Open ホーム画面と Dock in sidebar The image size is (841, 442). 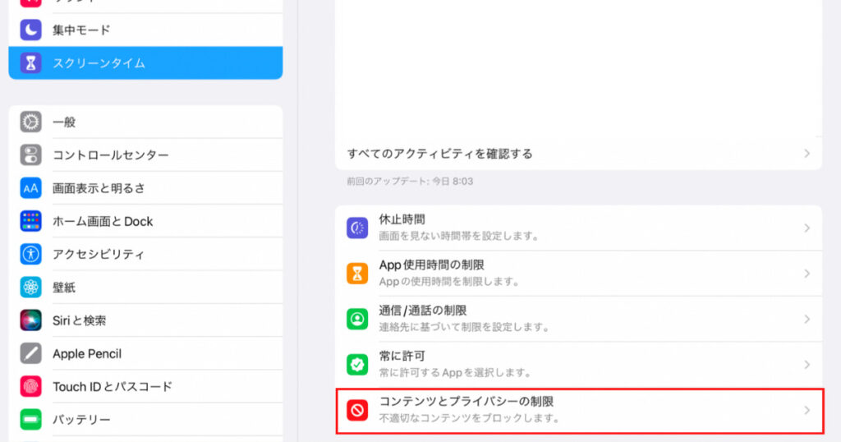coord(145,221)
